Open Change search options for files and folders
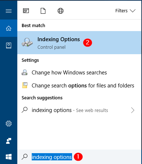 coord(79,86)
